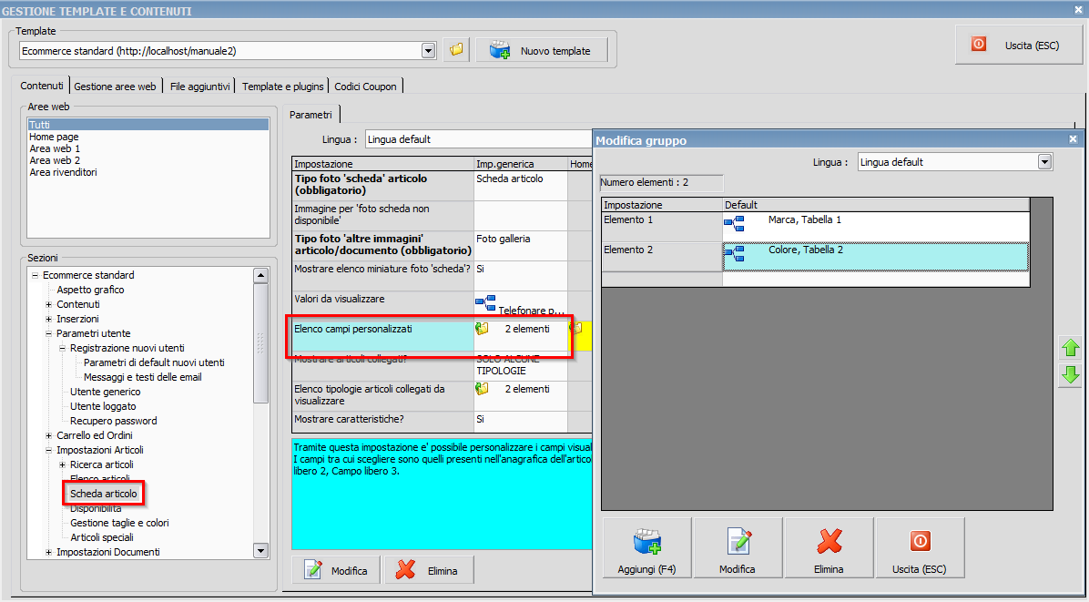The width and height of the screenshot is (1089, 602).
Task: Click the Impostazione header in Modifica gruppo
Action: click(x=662, y=206)
